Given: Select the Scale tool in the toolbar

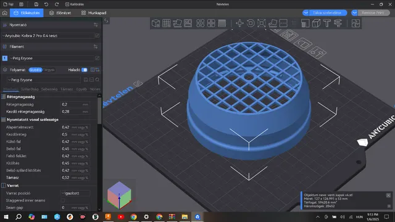Looking at the screenshot, I should [261, 23].
